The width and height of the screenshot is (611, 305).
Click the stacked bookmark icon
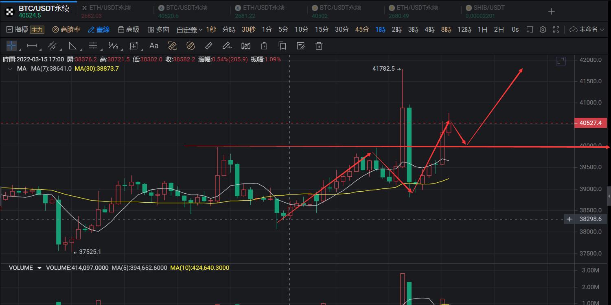pyautogui.click(x=283, y=45)
